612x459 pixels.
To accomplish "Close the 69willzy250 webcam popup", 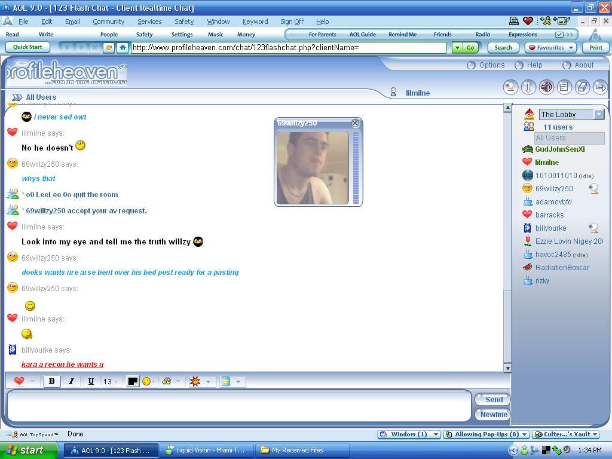I will pyautogui.click(x=355, y=123).
